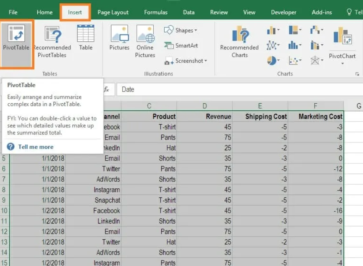
Task: Click the -12 marketing cost cell
Action: (x=315, y=169)
